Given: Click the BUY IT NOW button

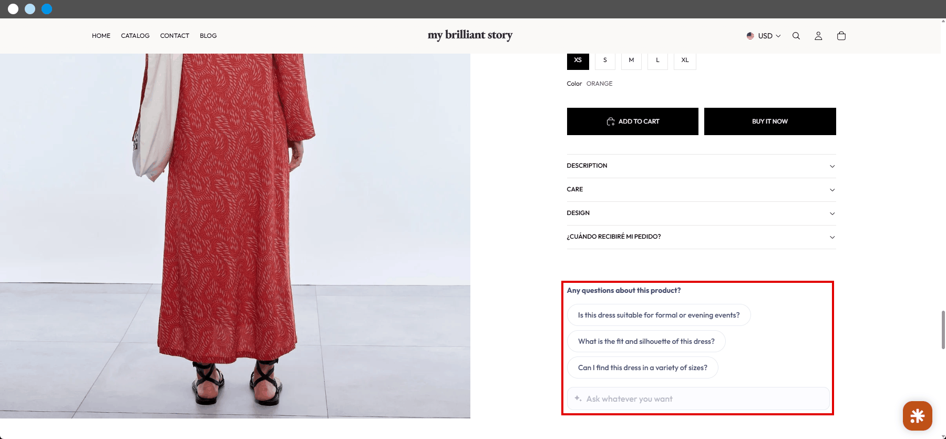Looking at the screenshot, I should point(770,121).
